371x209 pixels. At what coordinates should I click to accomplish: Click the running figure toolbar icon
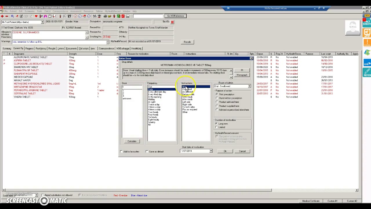pos(17,16)
